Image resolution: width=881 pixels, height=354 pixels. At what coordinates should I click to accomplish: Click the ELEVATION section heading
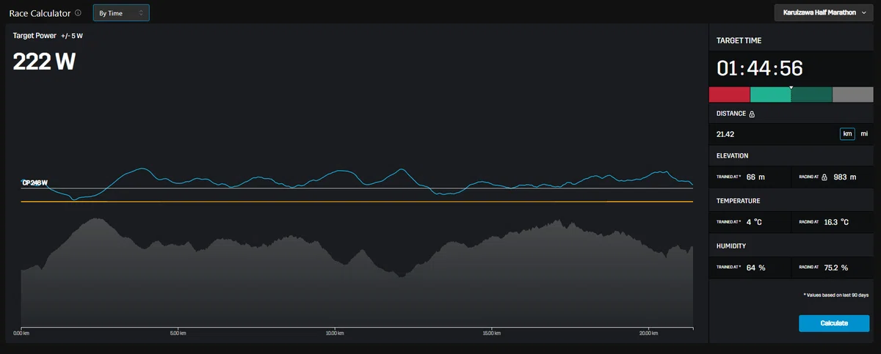[733, 155]
